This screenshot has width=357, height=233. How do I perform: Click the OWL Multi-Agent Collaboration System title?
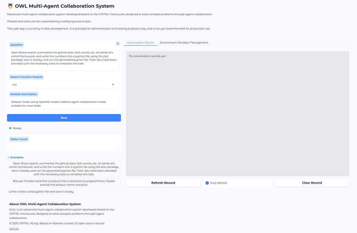[65, 6]
